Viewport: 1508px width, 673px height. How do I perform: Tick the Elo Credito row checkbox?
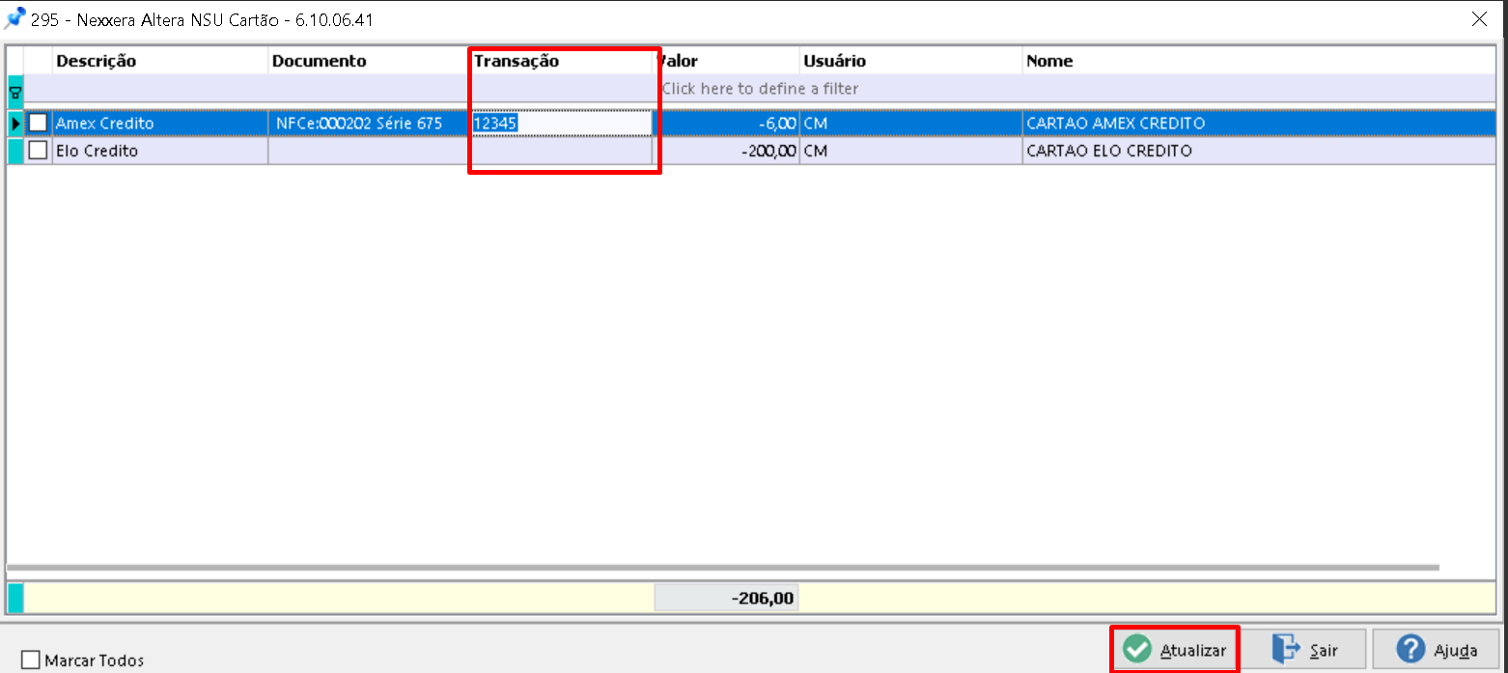38,152
